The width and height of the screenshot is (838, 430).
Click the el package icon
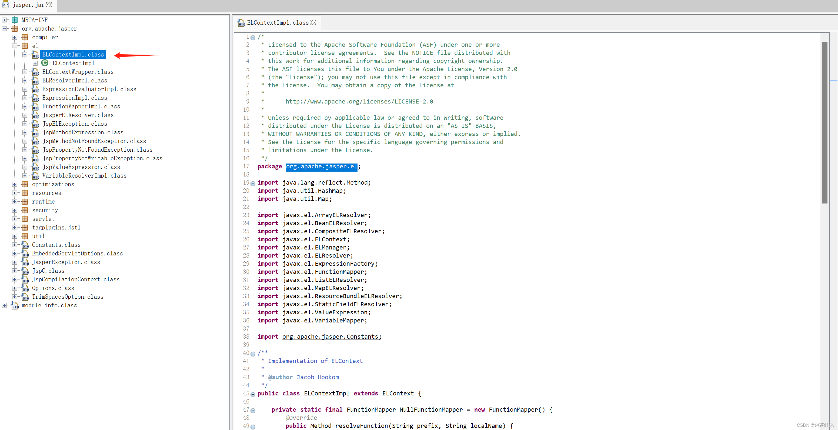[25, 46]
